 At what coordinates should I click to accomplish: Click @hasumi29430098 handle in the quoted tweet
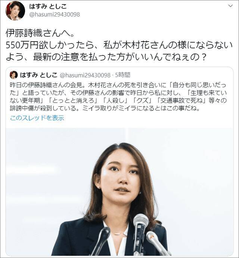coord(85,75)
